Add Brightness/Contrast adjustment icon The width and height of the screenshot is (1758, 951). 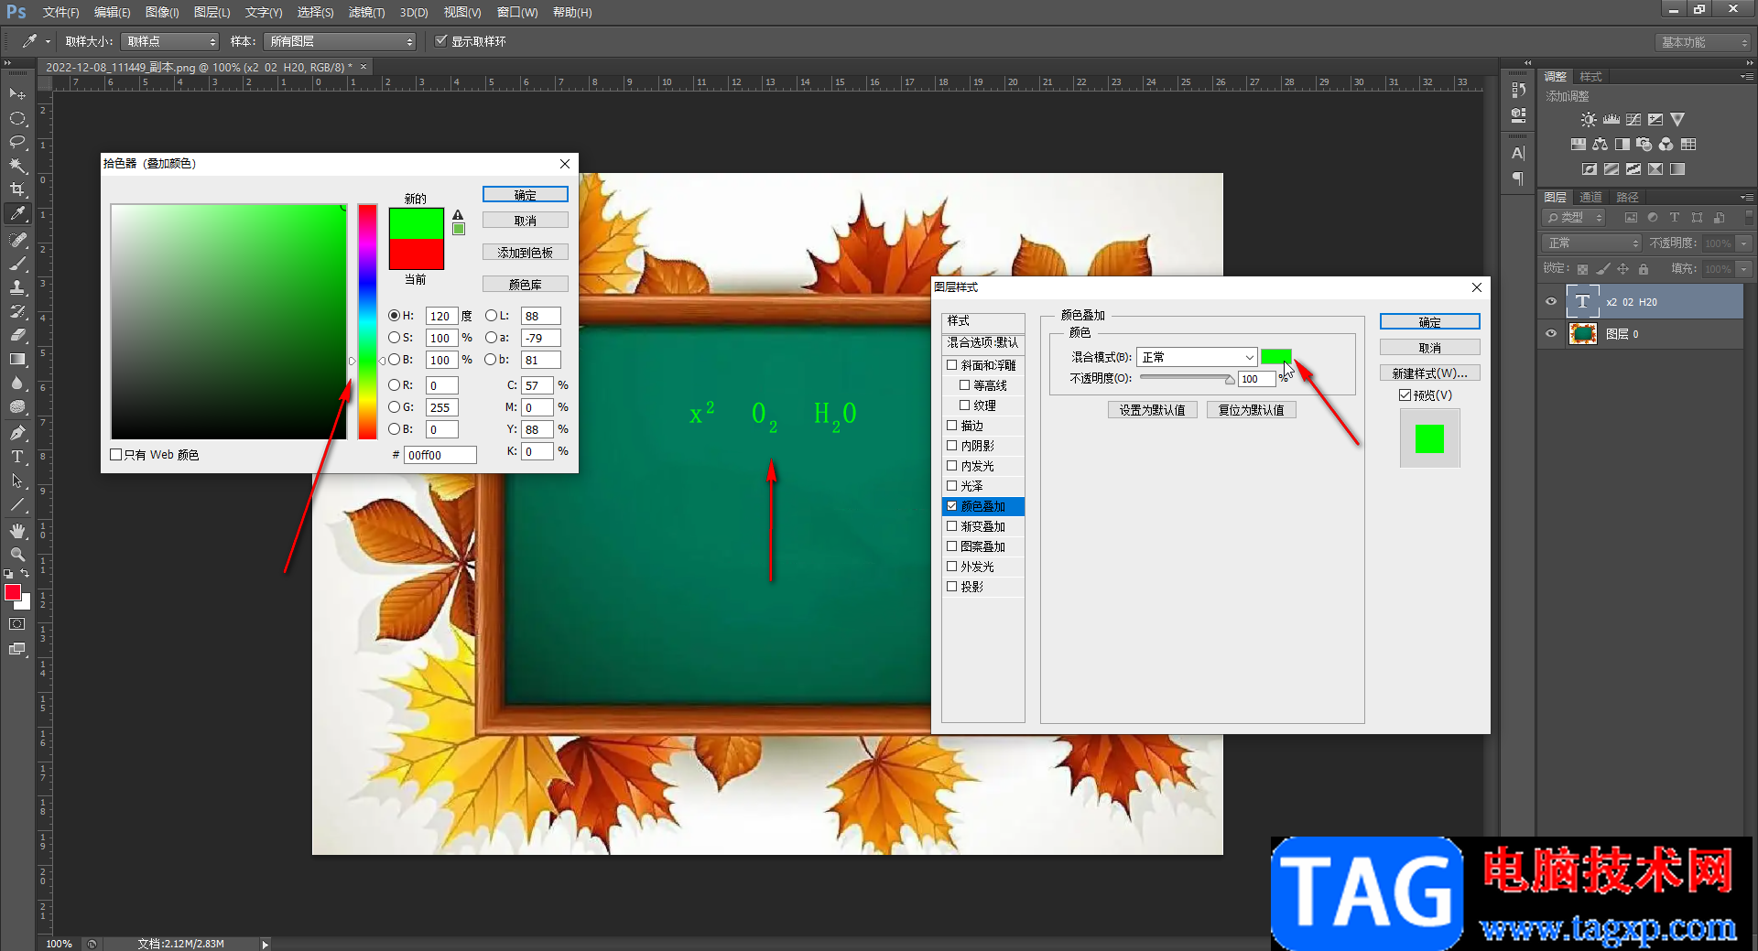1589,120
